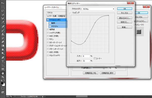
Task: Select the Hand tool
Action: pyautogui.click(x=3, y=73)
